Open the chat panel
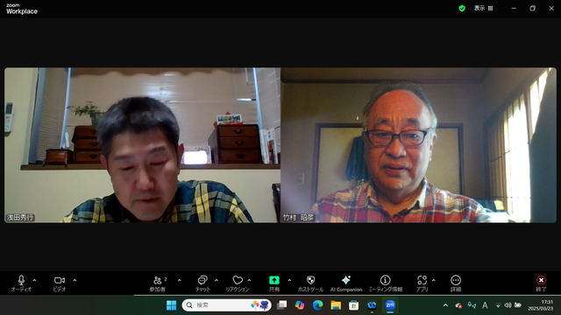The width and height of the screenshot is (561, 315). (x=202, y=283)
